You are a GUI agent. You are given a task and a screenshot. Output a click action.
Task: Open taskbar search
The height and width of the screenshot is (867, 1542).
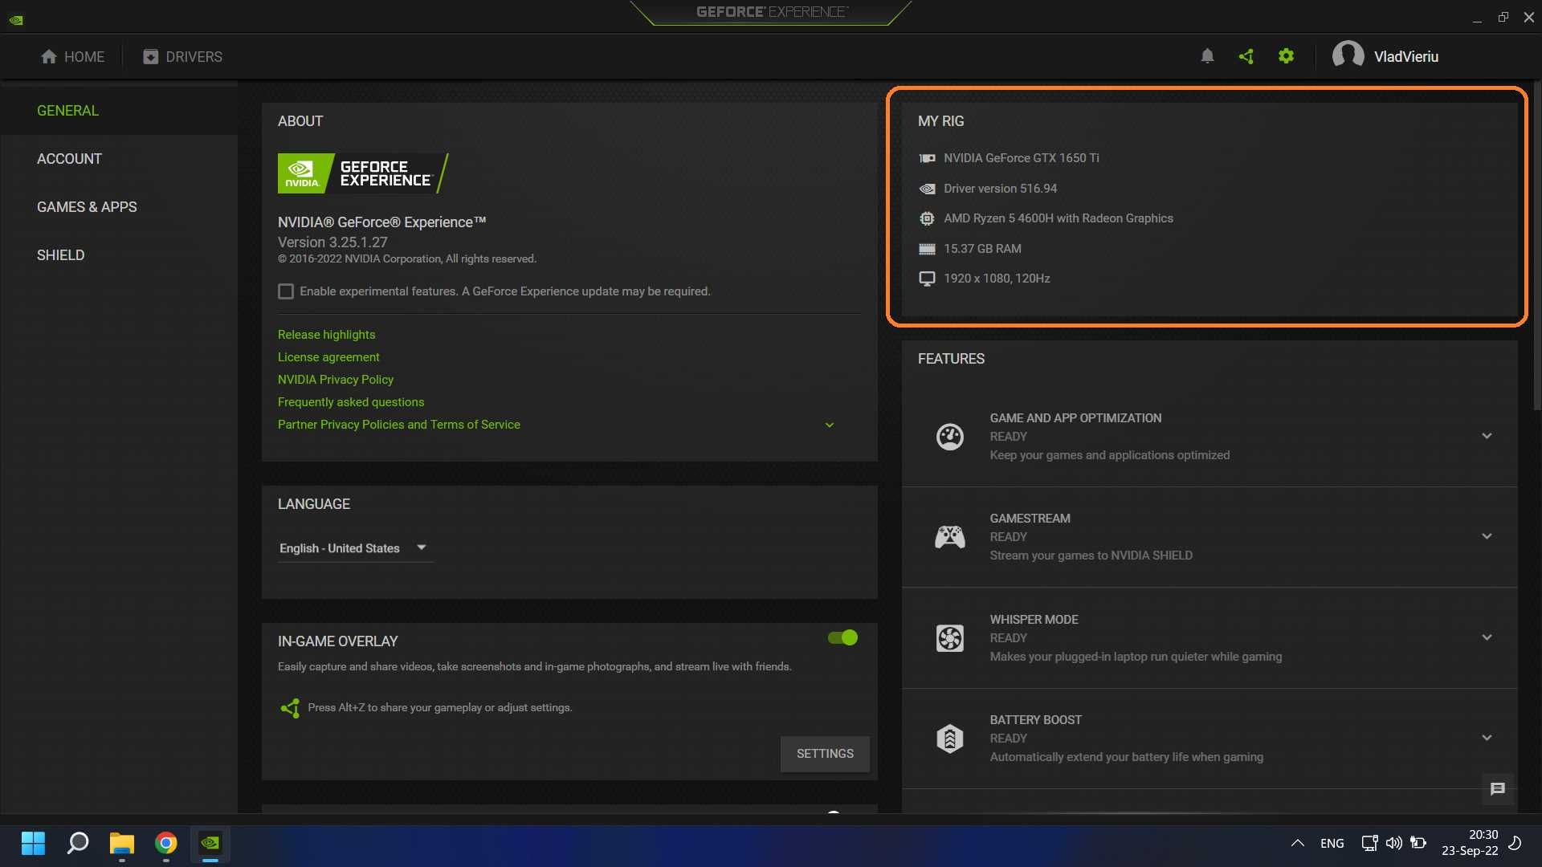pos(78,844)
